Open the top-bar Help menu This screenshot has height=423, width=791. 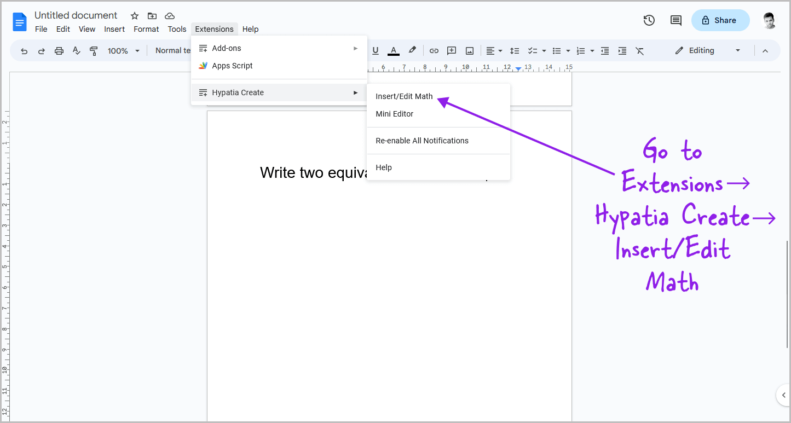pos(250,29)
